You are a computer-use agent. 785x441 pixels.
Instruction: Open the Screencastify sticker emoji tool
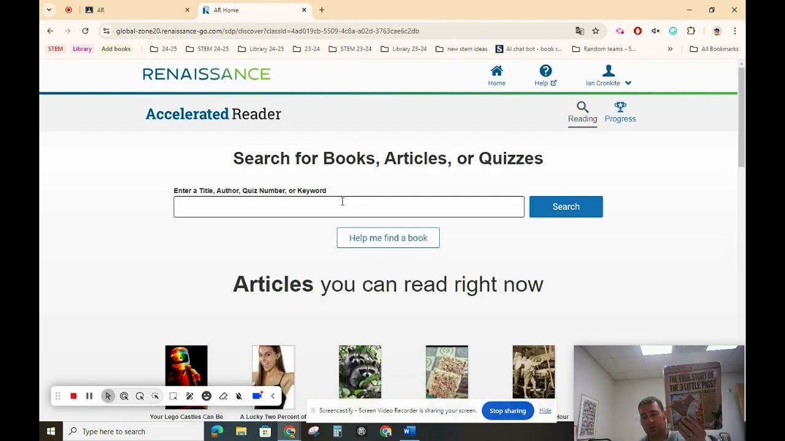pos(207,396)
